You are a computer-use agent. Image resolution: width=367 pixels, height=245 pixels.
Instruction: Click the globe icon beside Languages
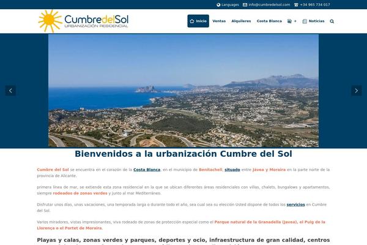218,5
